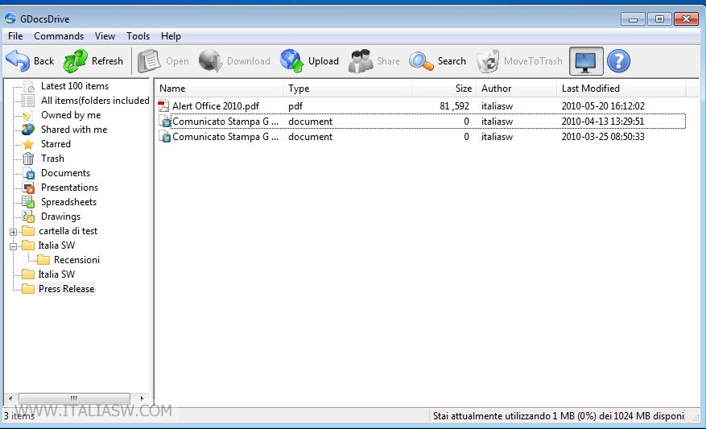Screen dimensions: 706x429
Task: Click the Refresh button label
Action: [x=107, y=61]
